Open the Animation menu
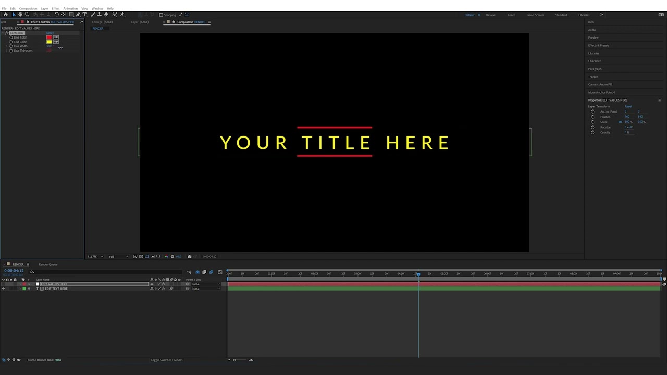The image size is (667, 375). [x=70, y=8]
